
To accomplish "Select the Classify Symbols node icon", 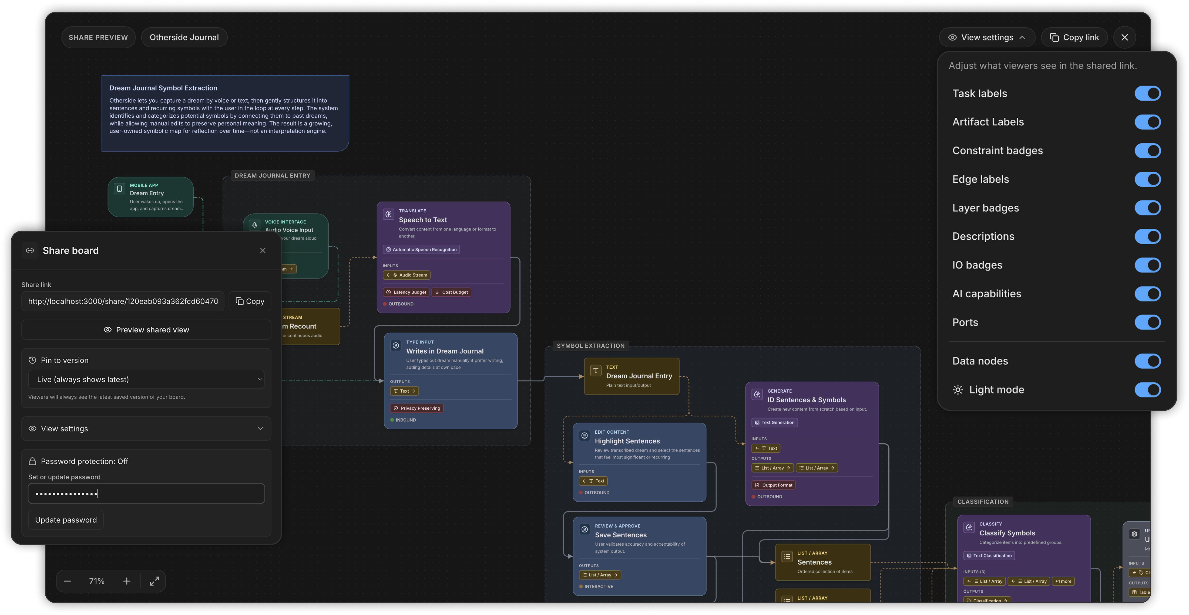I will 969,527.
